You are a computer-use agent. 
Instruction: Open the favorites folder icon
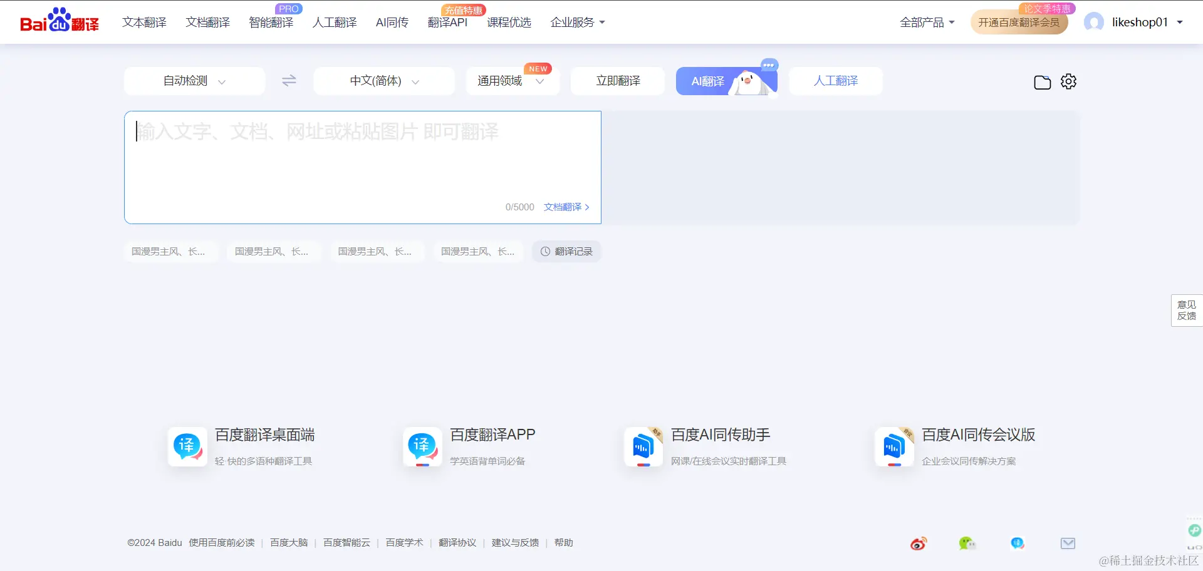click(1042, 82)
